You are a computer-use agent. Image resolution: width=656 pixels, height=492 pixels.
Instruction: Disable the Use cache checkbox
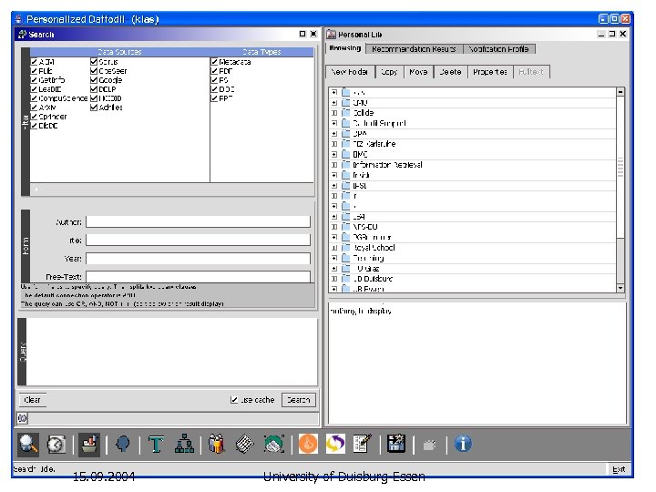tap(234, 399)
